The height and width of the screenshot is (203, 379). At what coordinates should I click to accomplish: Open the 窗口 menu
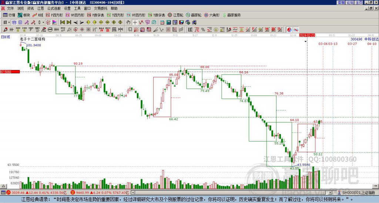(x=87, y=9)
